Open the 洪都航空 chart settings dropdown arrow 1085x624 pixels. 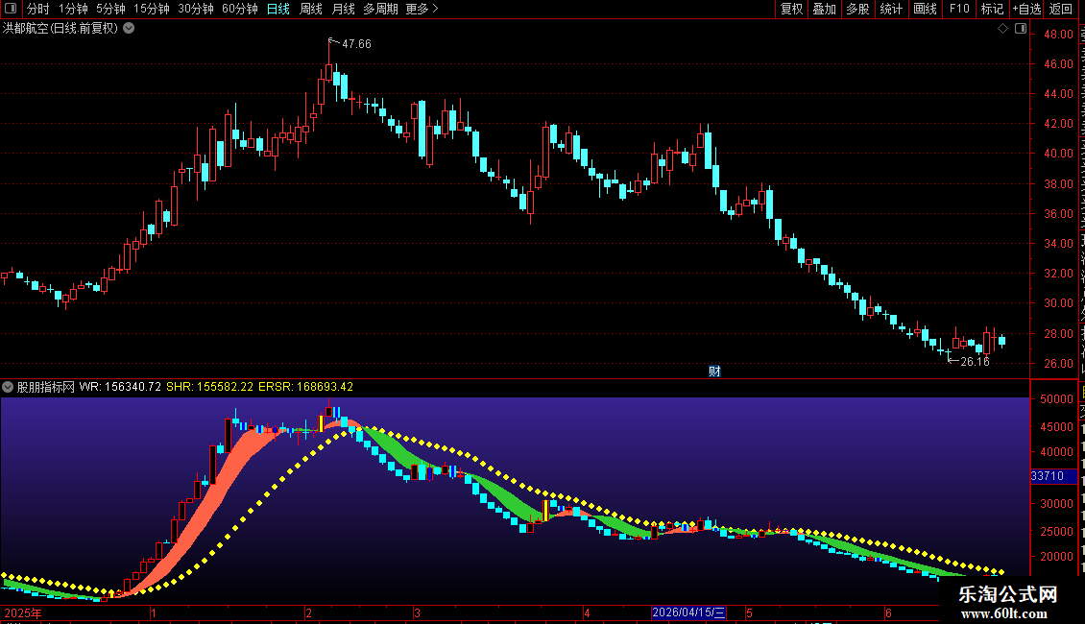(x=129, y=29)
